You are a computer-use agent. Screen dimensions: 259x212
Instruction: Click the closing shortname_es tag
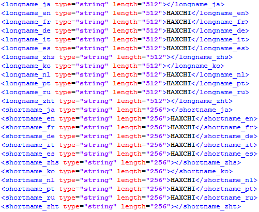[226, 154]
